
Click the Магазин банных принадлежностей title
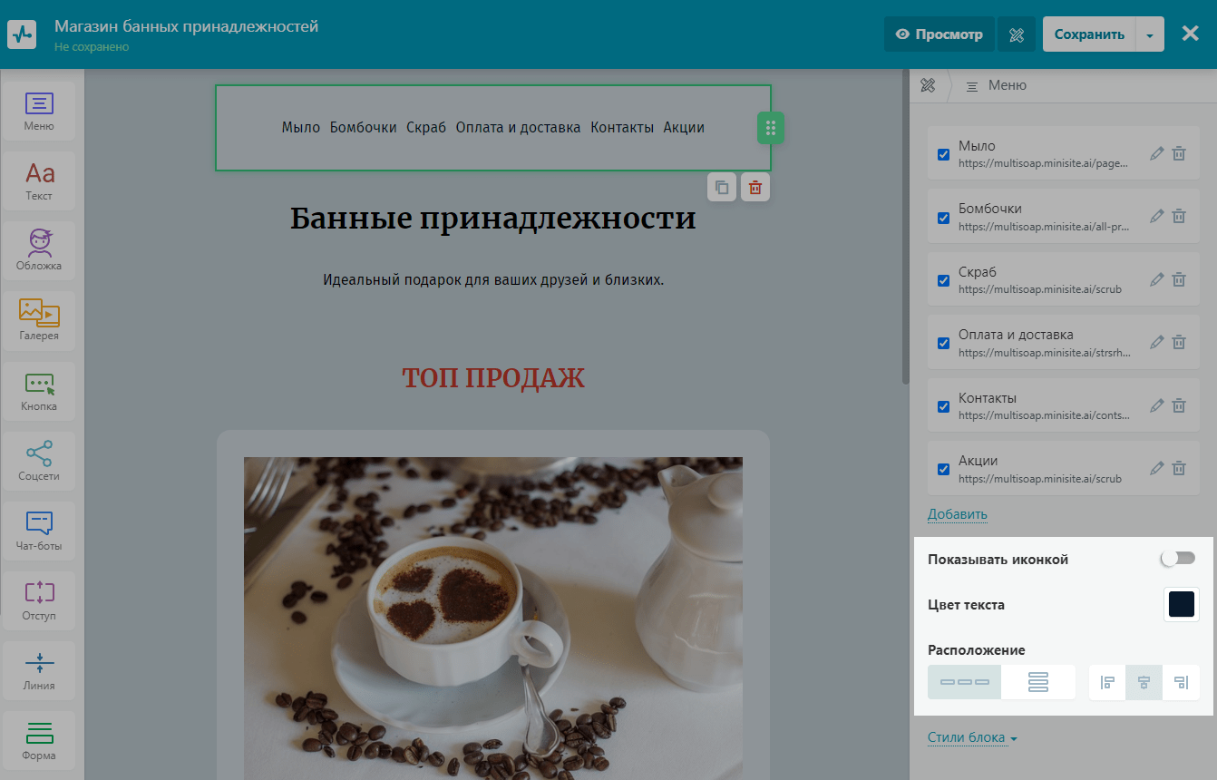point(186,26)
